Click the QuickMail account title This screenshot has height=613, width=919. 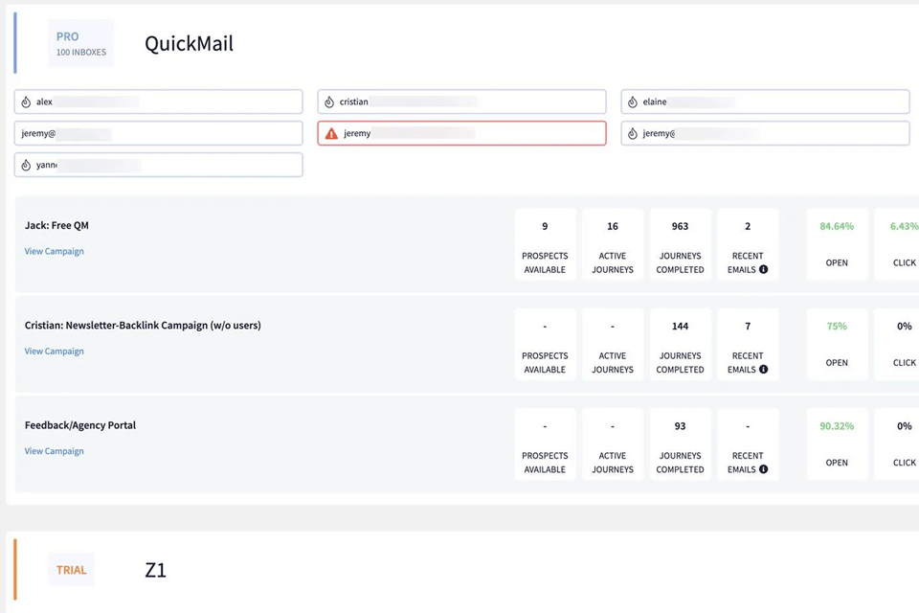point(189,43)
